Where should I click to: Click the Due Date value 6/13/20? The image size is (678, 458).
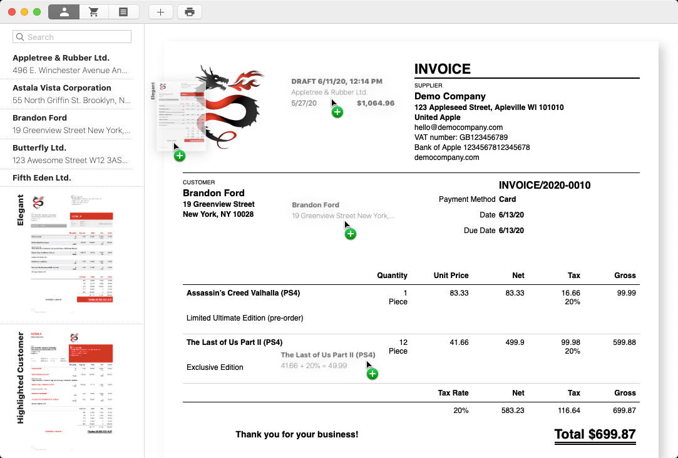511,231
